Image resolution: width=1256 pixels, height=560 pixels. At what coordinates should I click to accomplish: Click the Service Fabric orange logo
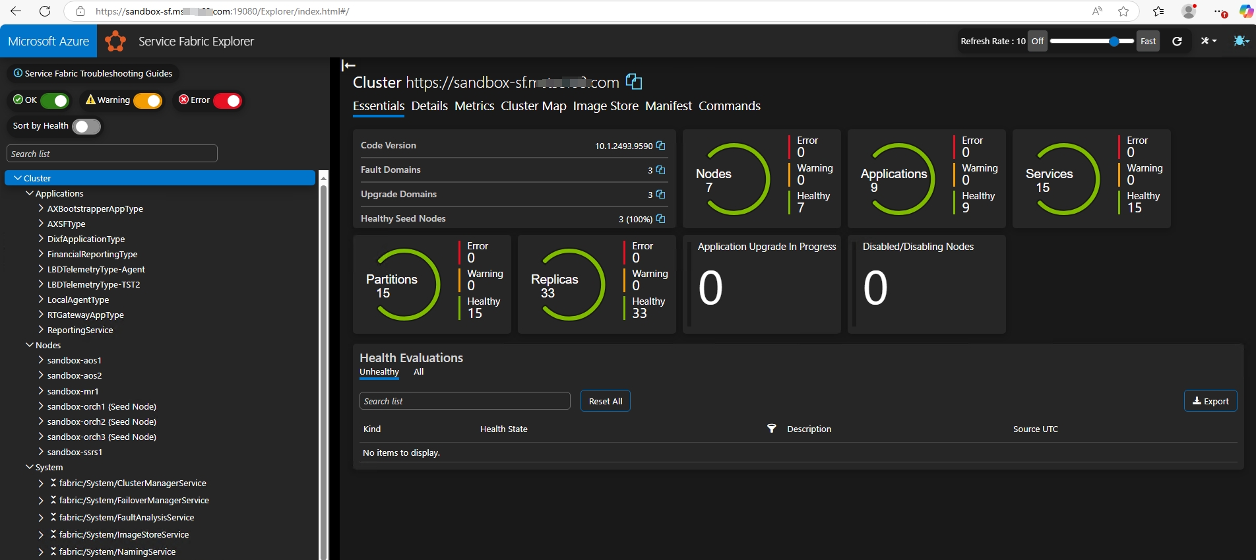point(115,41)
